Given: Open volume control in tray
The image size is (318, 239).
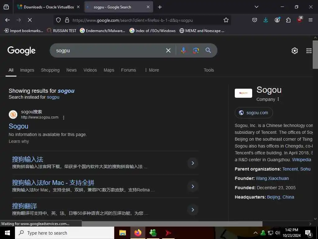Looking at the screenshot, I should coord(278,233).
